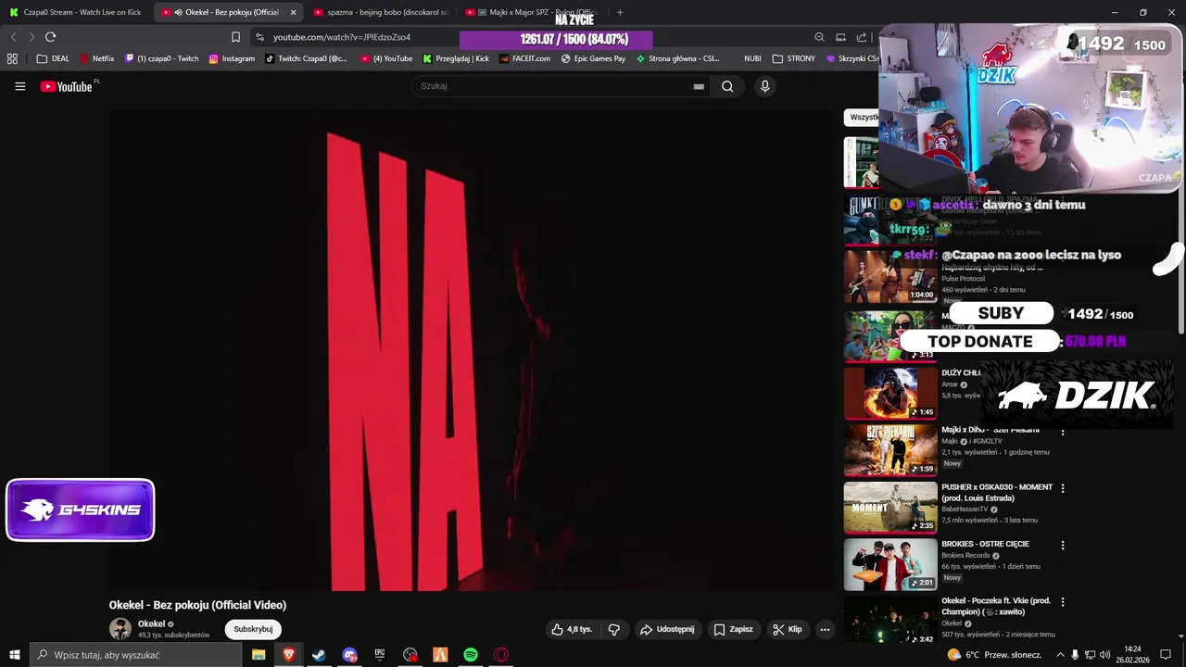This screenshot has width=1186, height=667.
Task: Open the browser apps grid icon in the bookmarks bar
Action: (12, 58)
